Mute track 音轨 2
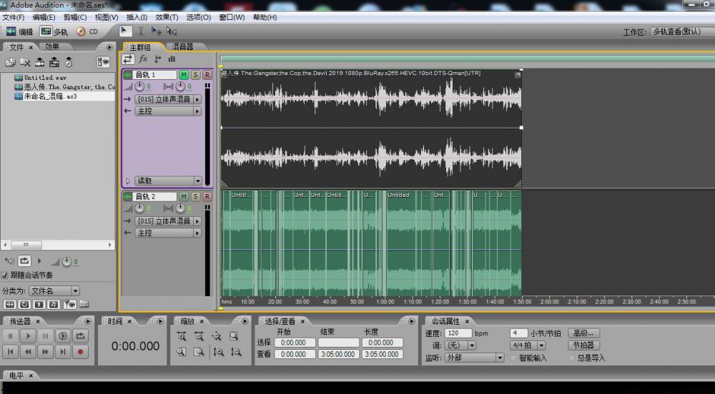 click(184, 196)
